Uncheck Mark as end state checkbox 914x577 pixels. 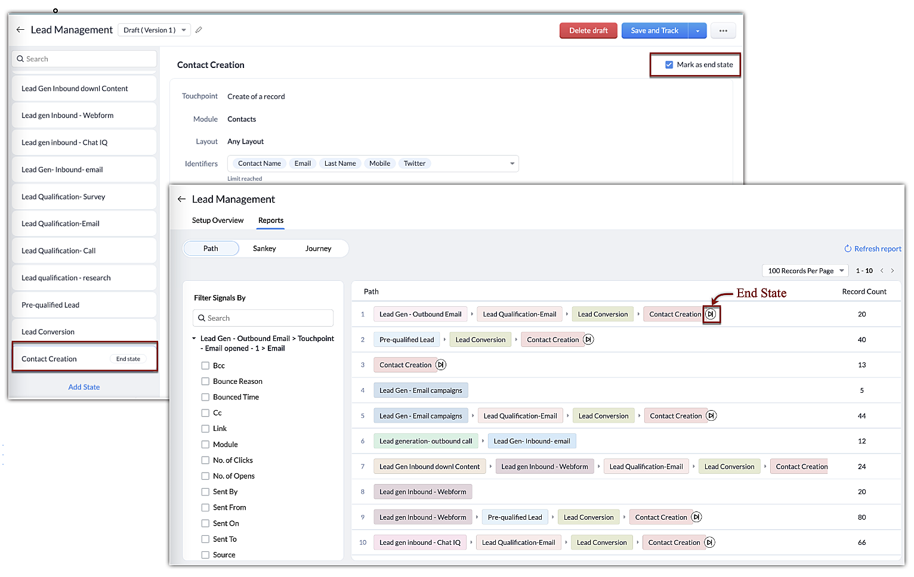pyautogui.click(x=669, y=65)
